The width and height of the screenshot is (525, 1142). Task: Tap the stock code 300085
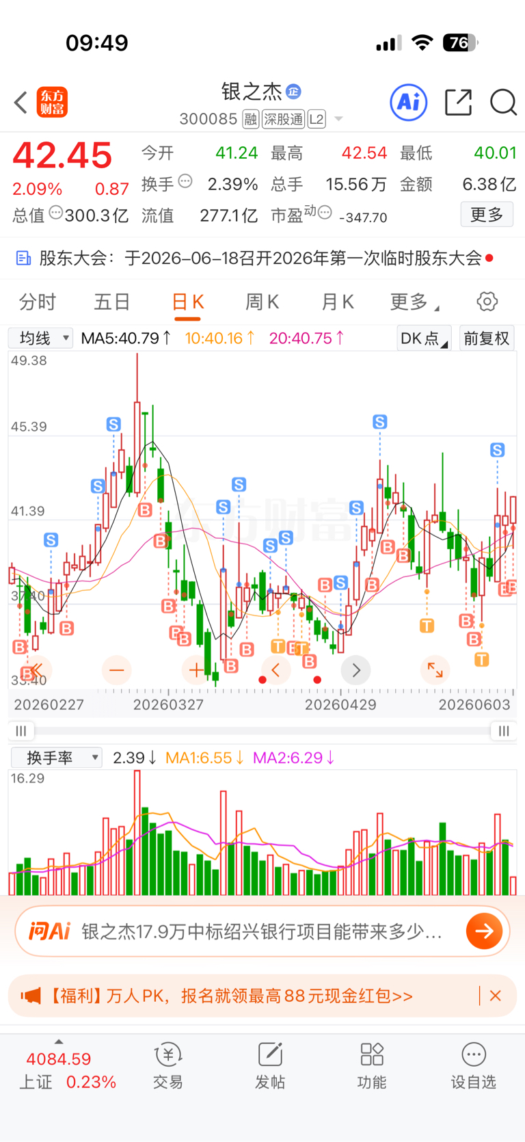coord(208,120)
